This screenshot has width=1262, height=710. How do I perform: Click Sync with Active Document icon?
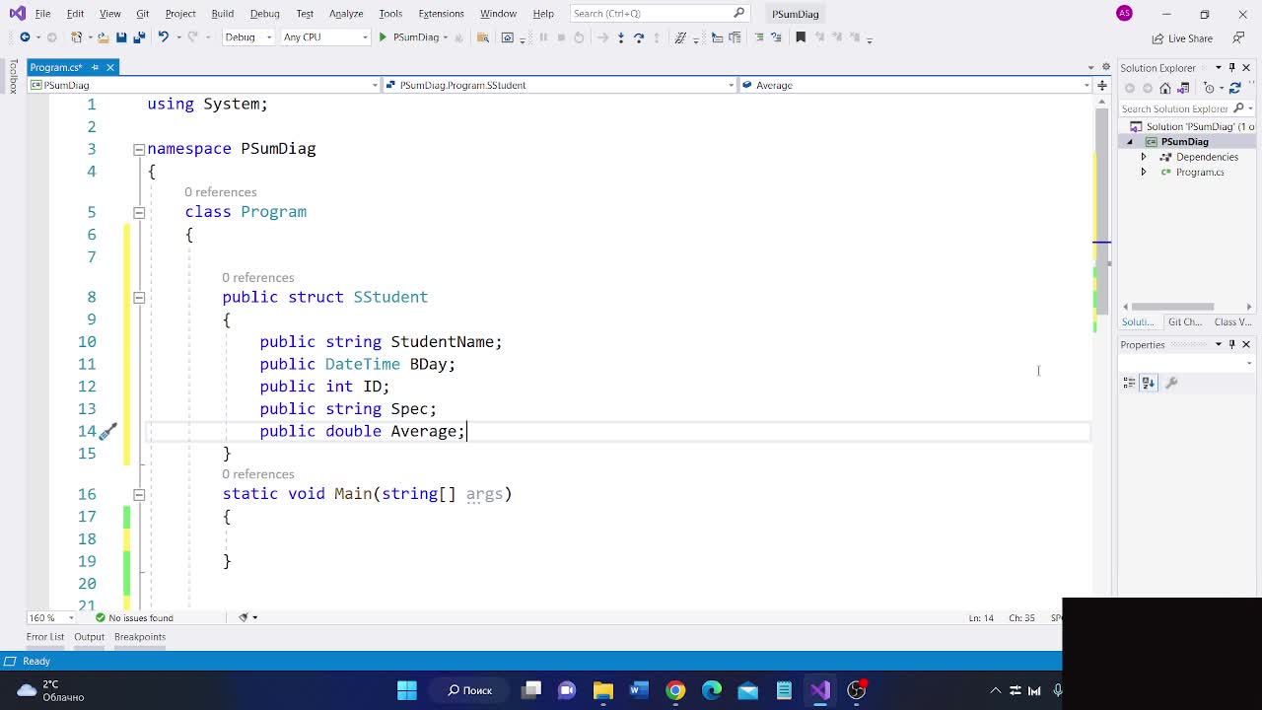pos(1183,89)
